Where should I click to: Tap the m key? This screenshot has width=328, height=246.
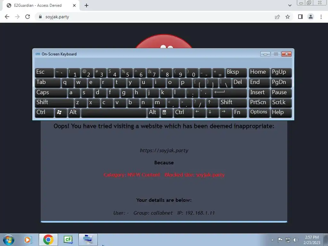click(160, 103)
